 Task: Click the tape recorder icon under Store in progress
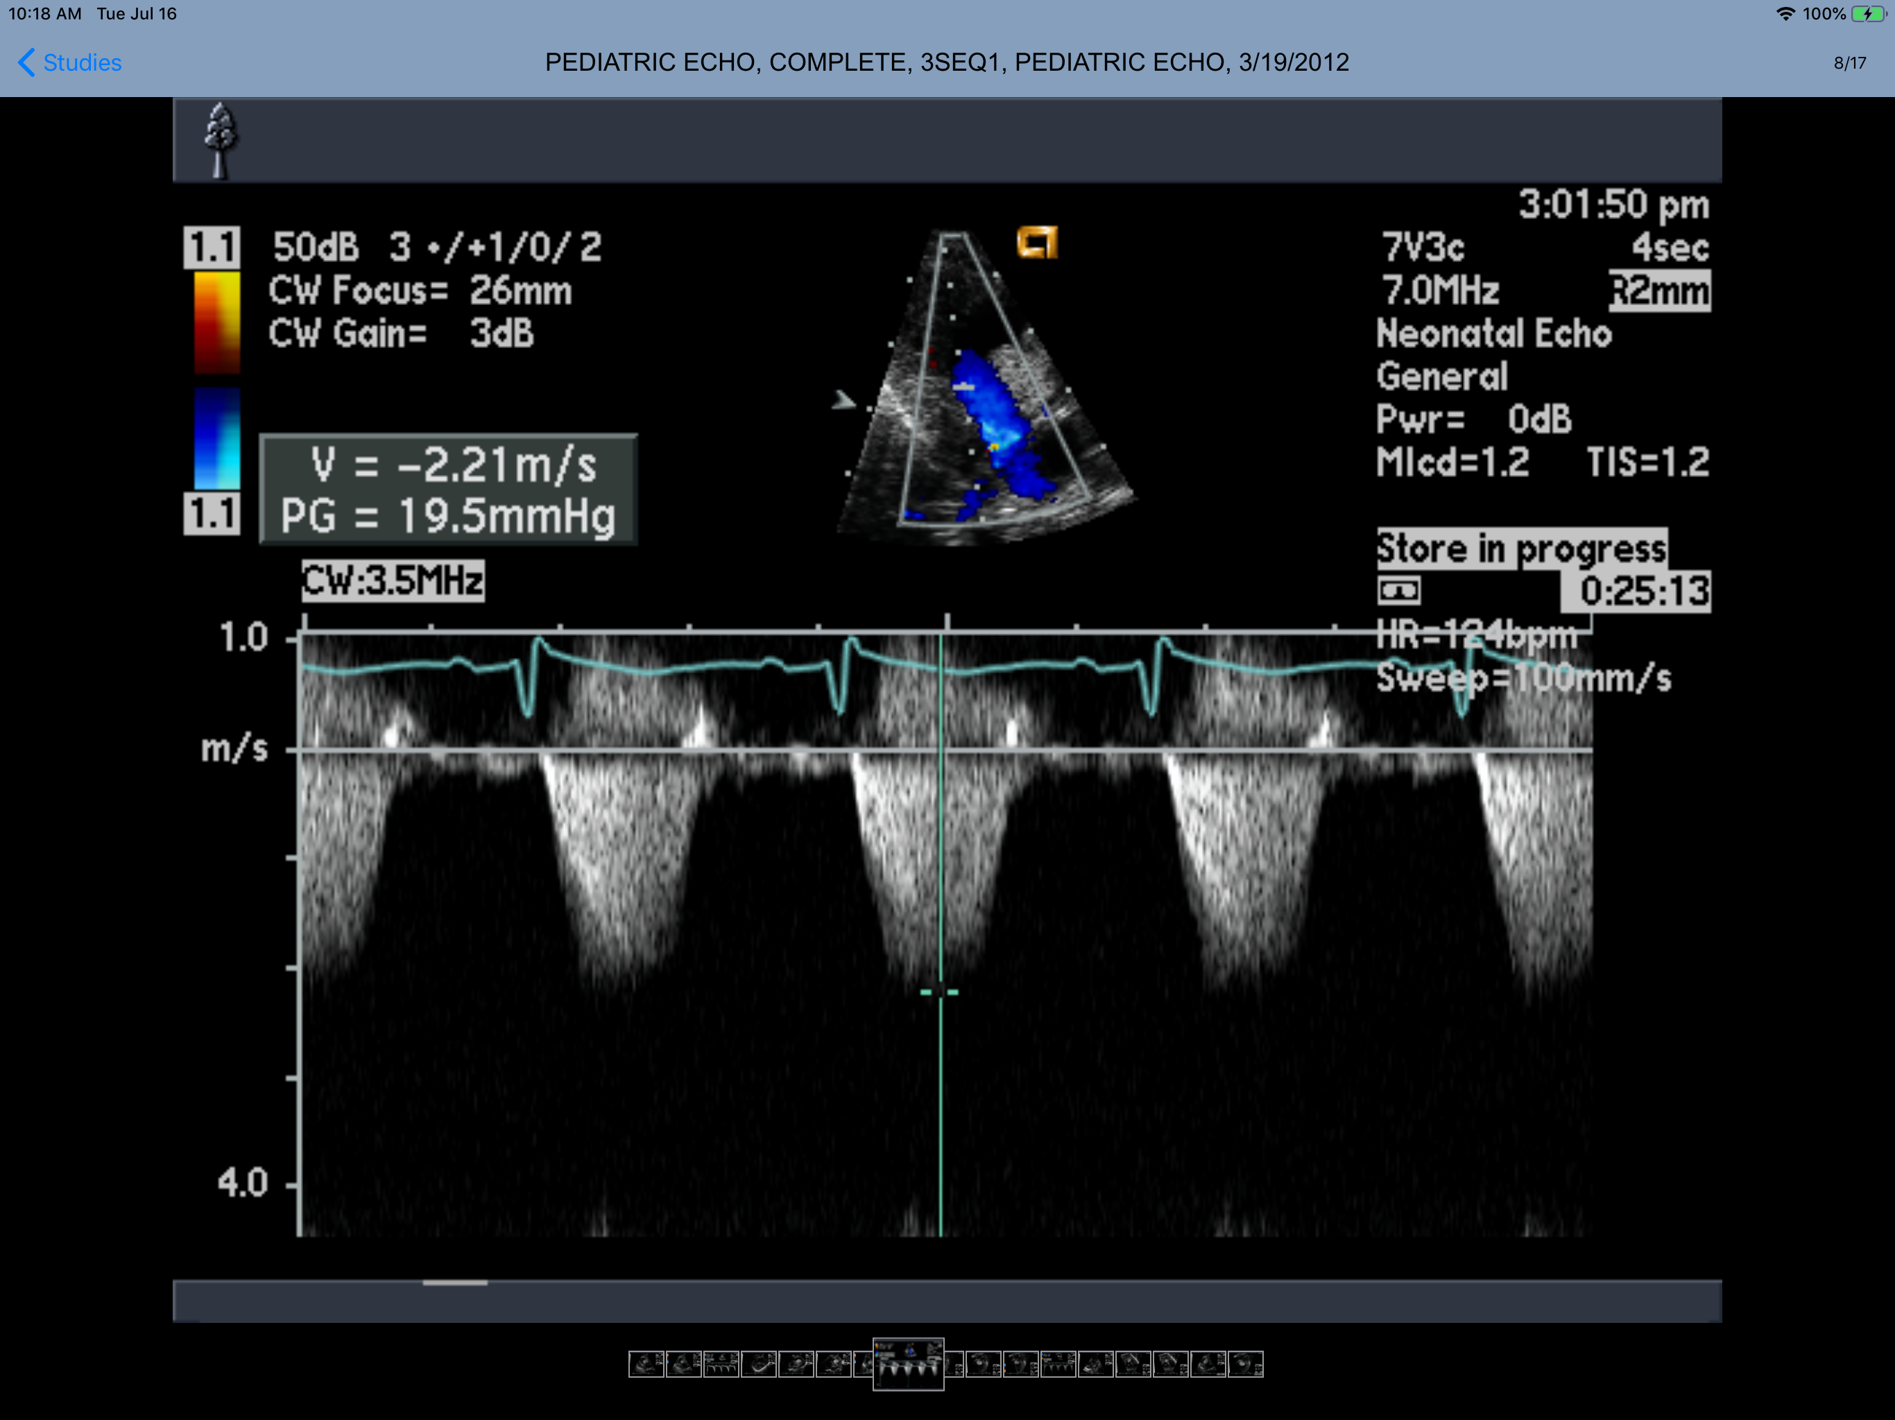[x=1398, y=590]
